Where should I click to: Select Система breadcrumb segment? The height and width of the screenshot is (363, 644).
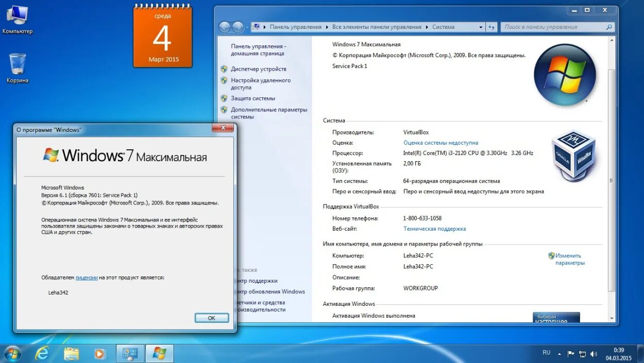[x=443, y=27]
